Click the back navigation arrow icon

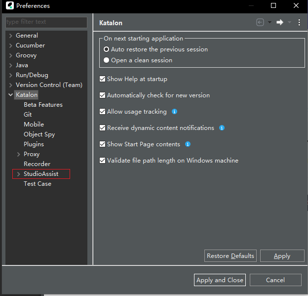pos(260,22)
